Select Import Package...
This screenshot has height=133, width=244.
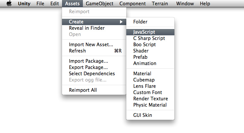click(x=94, y=61)
